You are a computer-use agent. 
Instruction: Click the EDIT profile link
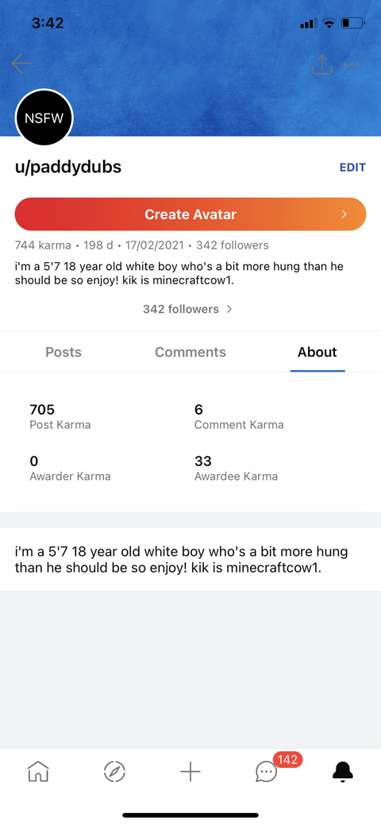tap(352, 168)
